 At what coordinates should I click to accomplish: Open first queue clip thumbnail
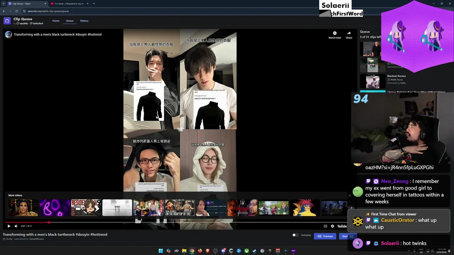click(x=371, y=49)
